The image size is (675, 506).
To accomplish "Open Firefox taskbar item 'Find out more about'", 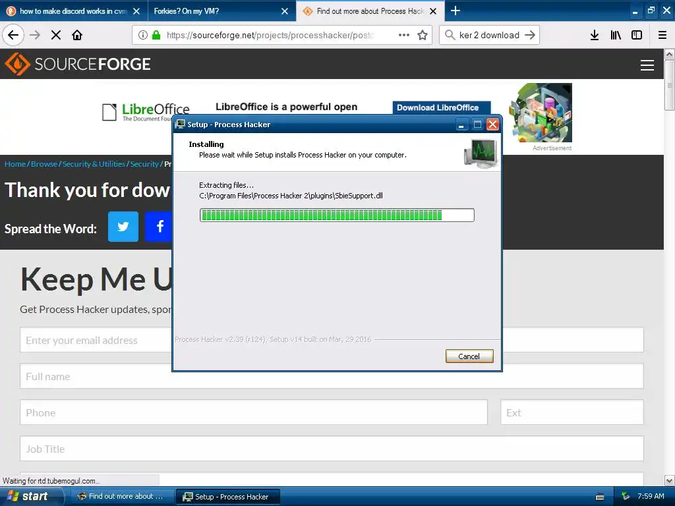I will pyautogui.click(x=122, y=497).
